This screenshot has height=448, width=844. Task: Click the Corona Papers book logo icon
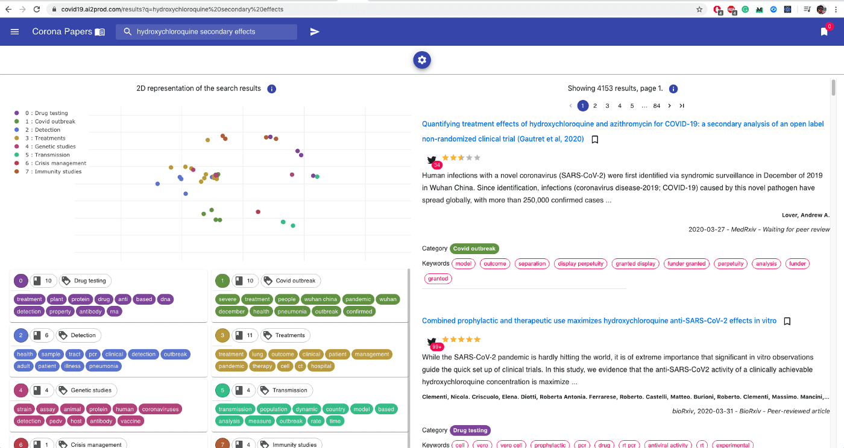click(100, 32)
